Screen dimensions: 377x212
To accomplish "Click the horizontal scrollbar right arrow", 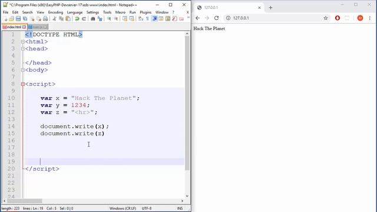I will 182,201.
